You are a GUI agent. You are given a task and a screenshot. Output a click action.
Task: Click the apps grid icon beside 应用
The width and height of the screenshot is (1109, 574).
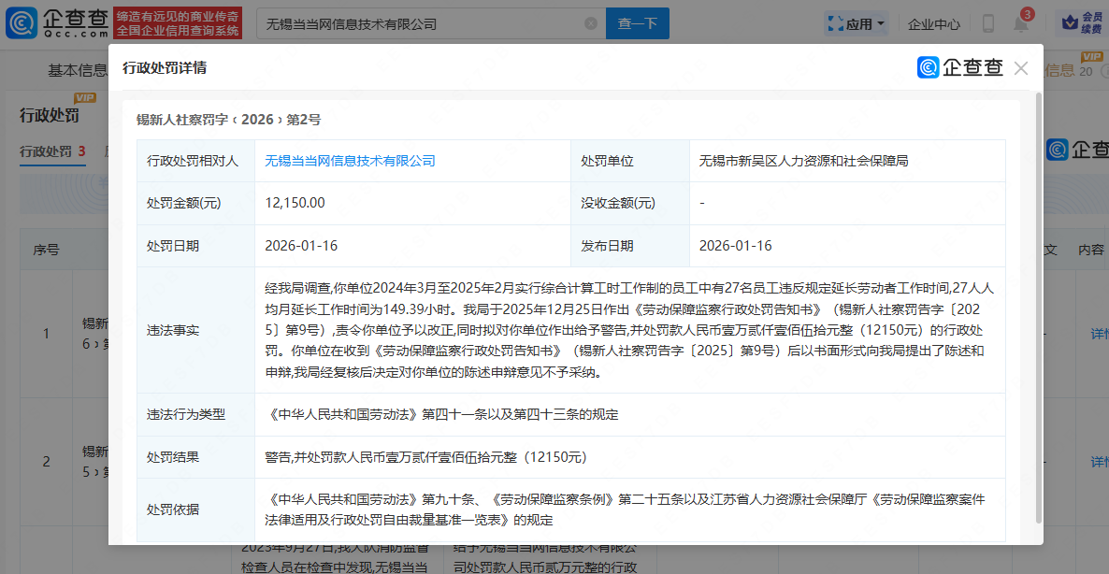click(835, 24)
